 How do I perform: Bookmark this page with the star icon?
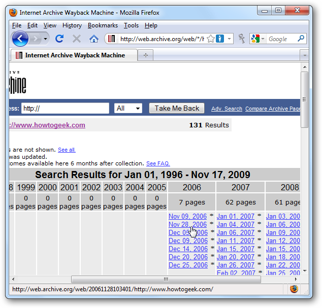(x=211, y=39)
